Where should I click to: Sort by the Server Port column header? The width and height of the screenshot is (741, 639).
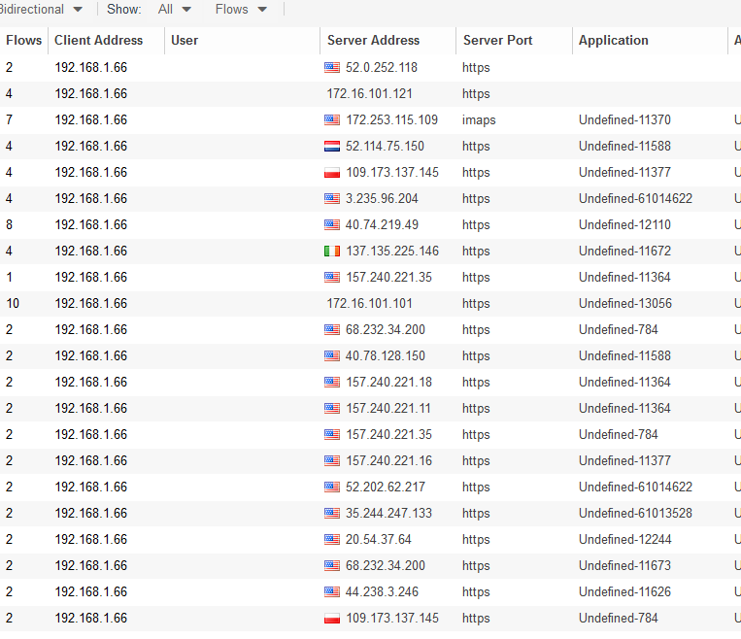pos(497,41)
